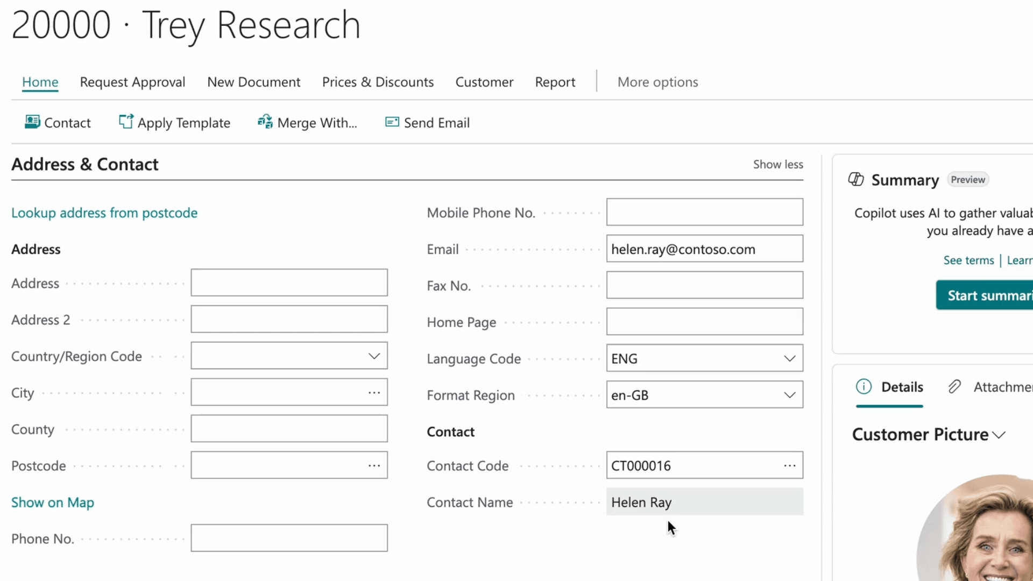Click the Attachments paperclip icon

954,386
